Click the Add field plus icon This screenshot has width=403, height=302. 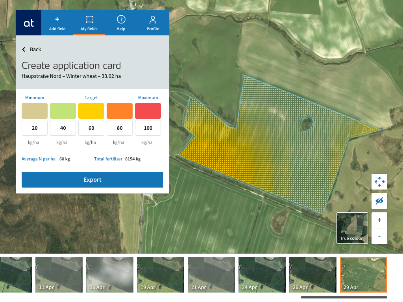(57, 18)
